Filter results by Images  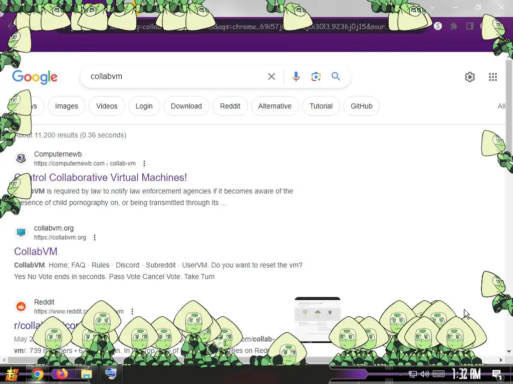pos(67,106)
